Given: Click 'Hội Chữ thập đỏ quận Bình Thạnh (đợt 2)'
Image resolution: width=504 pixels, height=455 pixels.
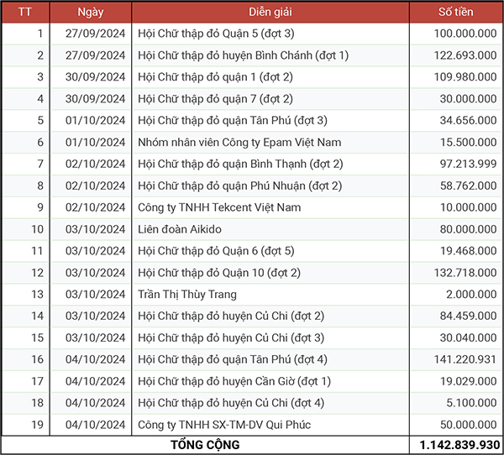Looking at the screenshot, I should [x=240, y=164].
